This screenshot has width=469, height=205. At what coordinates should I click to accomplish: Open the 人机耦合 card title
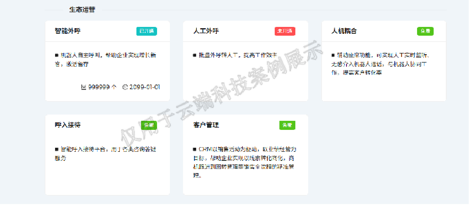(344, 31)
